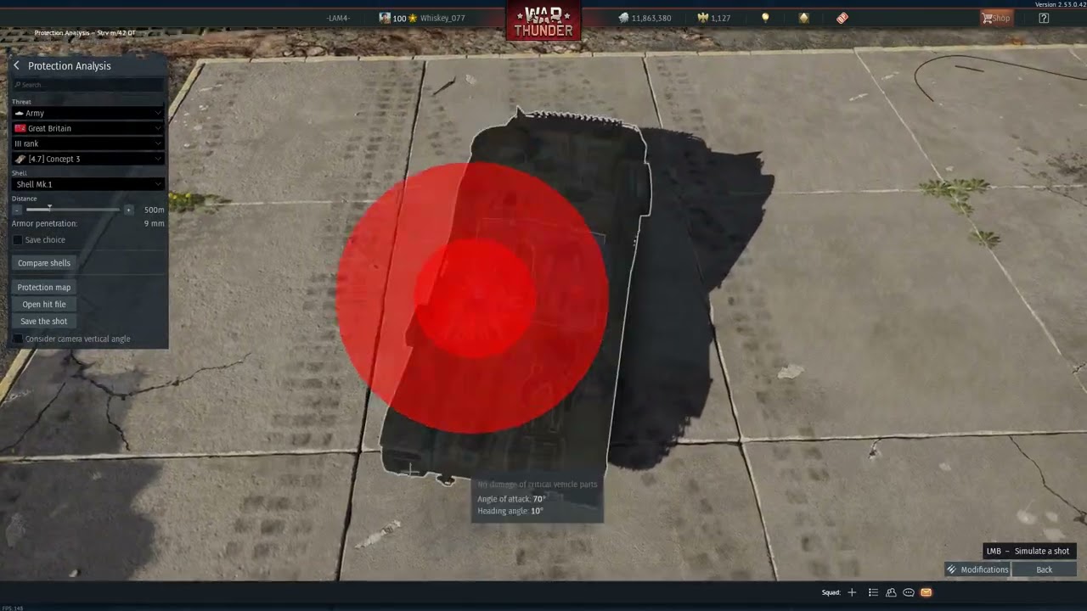Viewport: 1087px width, 611px height.
Task: Click the light bulb icon in top bar
Action: [x=765, y=18]
